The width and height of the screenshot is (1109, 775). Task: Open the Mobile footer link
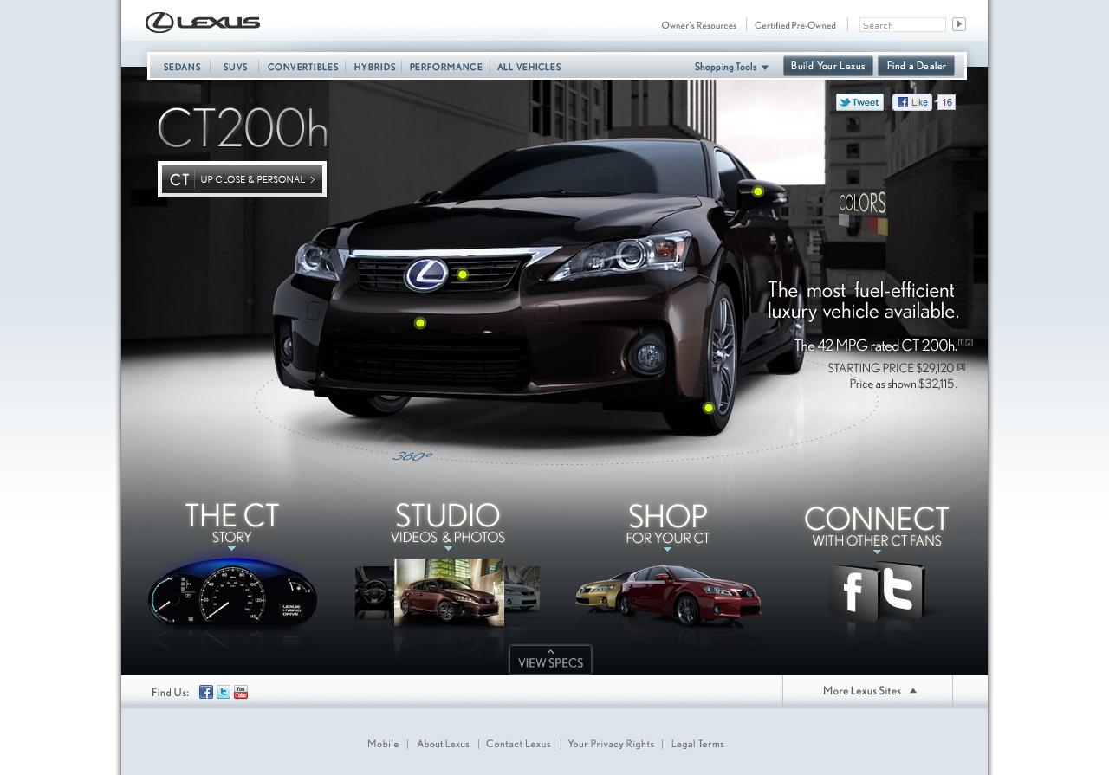pos(383,744)
